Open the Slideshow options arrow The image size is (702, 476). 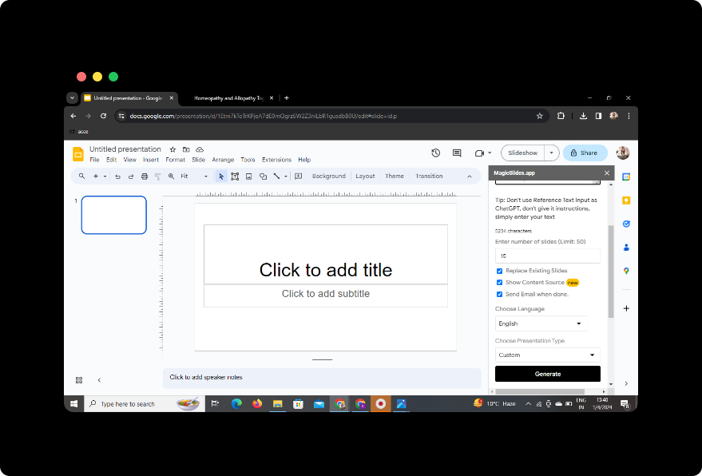[x=552, y=153]
